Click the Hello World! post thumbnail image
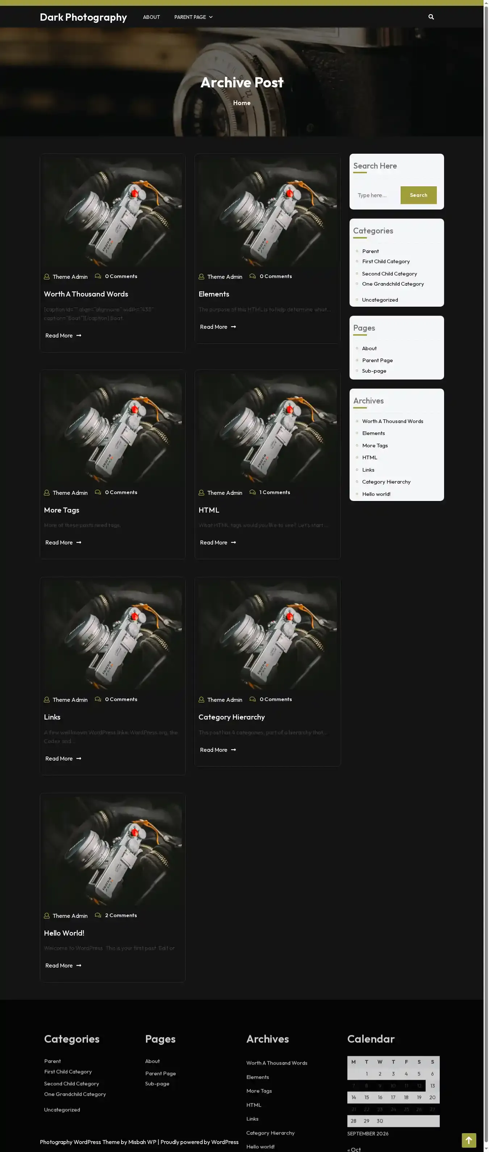 click(113, 851)
